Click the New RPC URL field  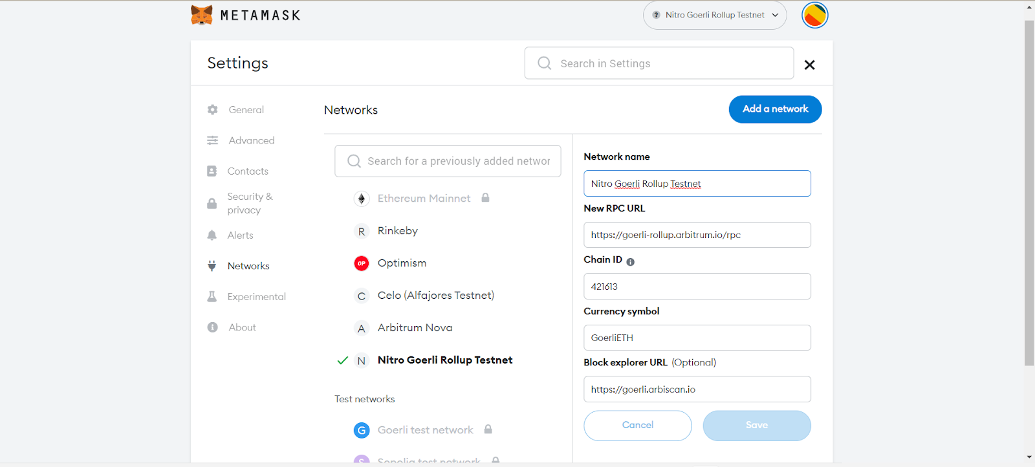(697, 235)
